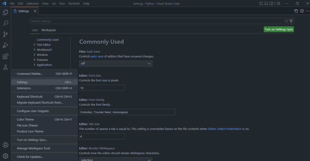
Task: Toggle Secondary Side Bar layout icon
Action: (x=271, y=4)
